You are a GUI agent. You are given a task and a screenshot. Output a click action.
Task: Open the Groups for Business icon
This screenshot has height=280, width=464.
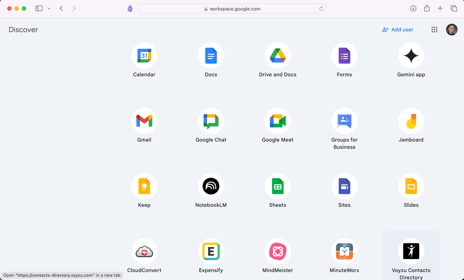344,121
